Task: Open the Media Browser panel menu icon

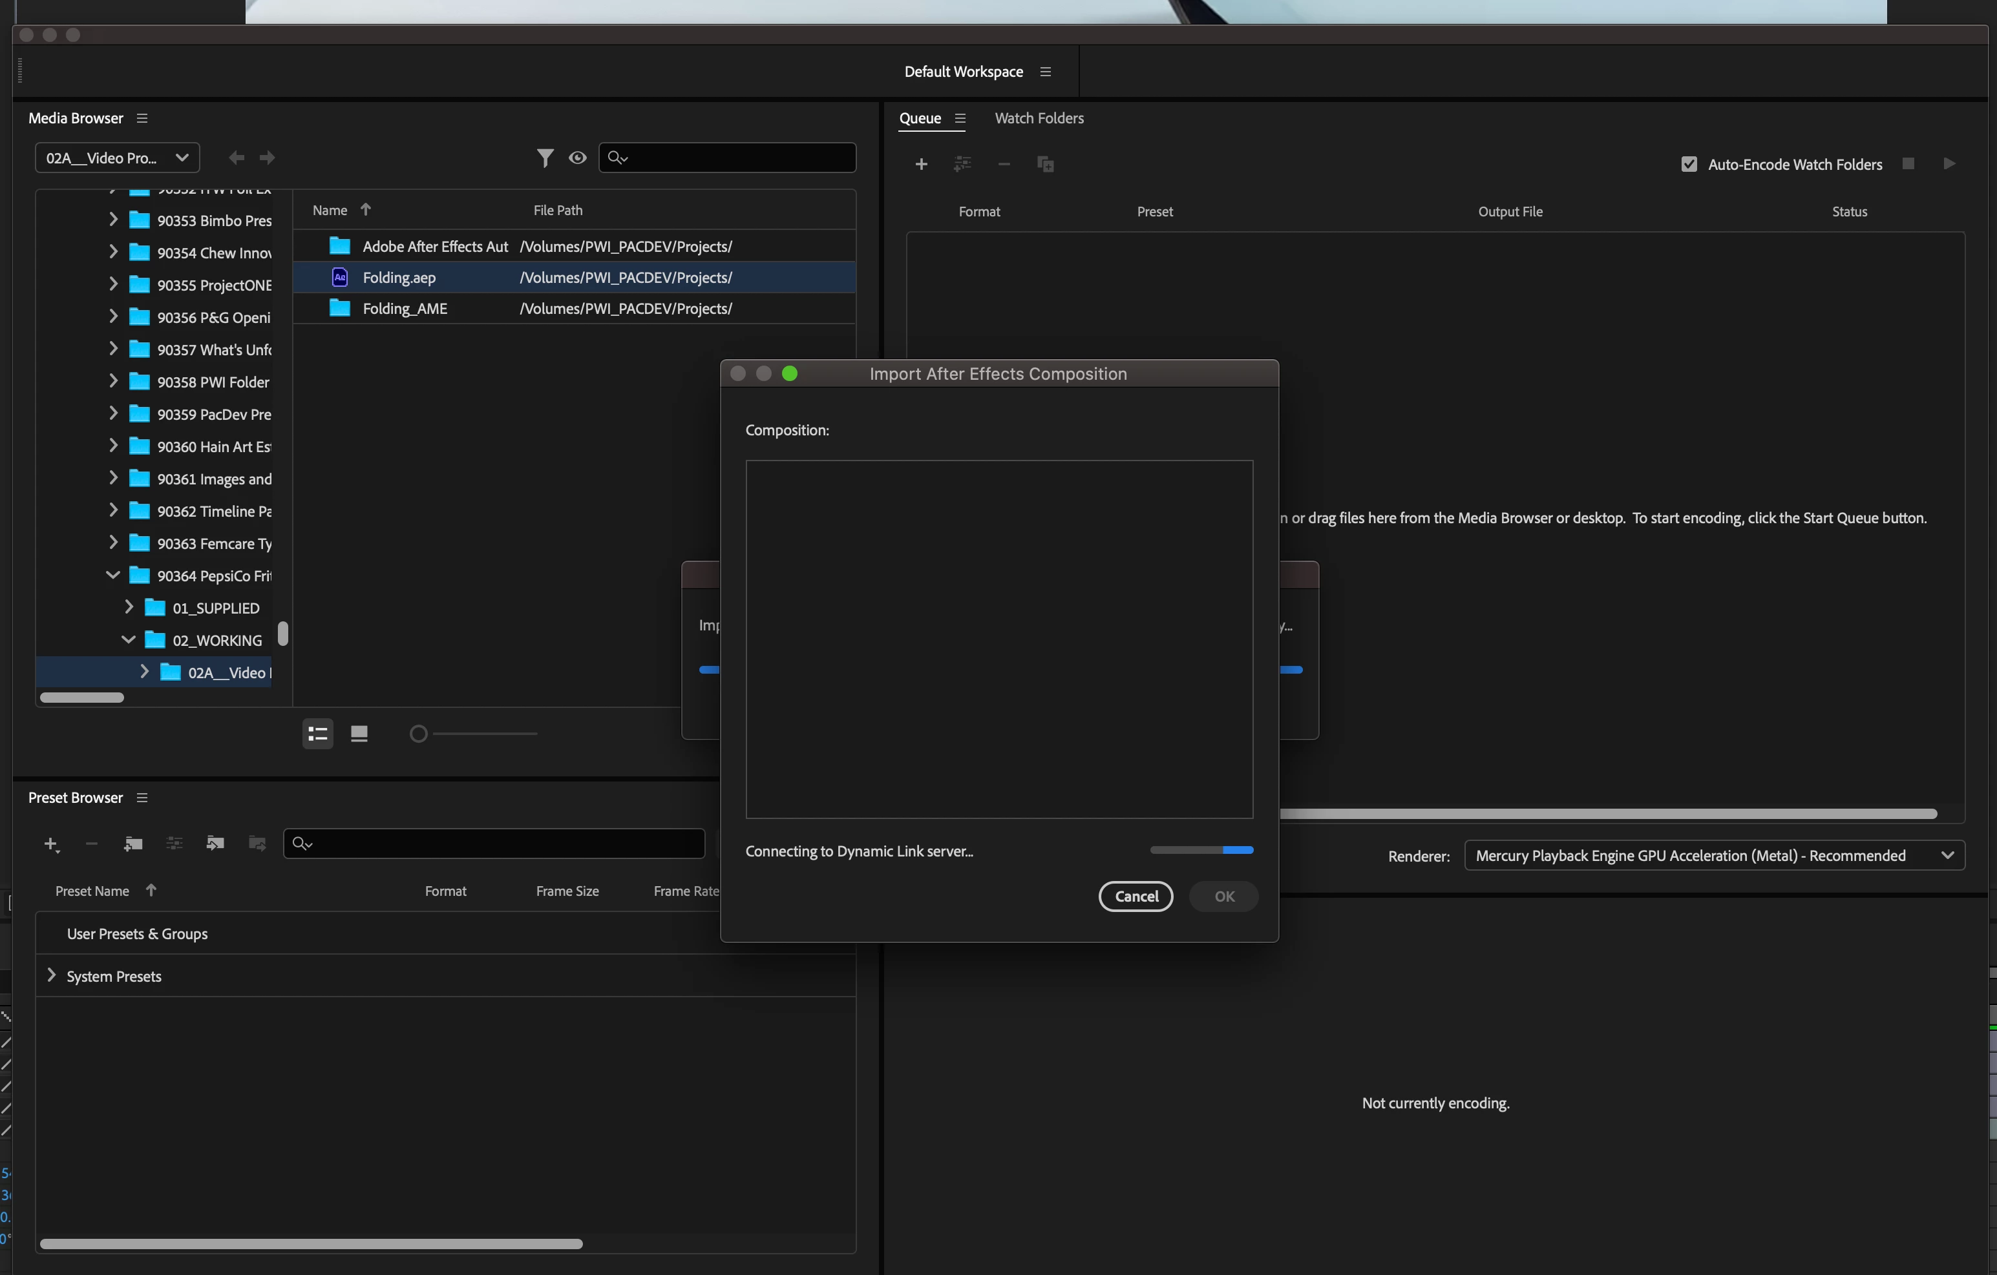Action: click(142, 119)
